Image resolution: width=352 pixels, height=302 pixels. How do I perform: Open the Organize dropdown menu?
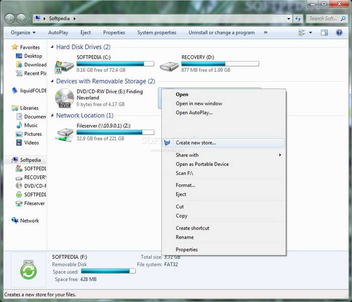click(x=23, y=33)
